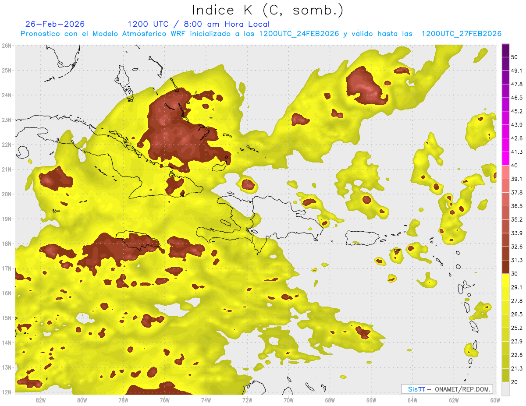Screen dimensions: 526x406
Task: Click the 'Indice K (C, somb.)' title
Action: pos(268,10)
